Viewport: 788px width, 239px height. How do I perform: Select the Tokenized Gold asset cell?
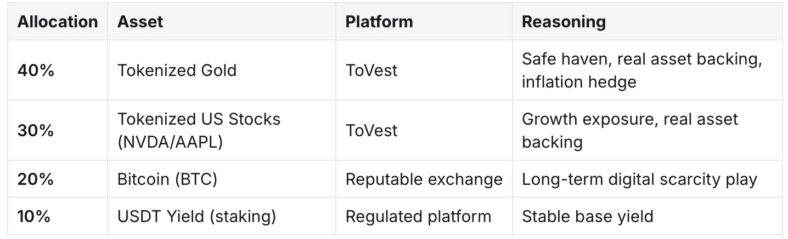[222, 70]
